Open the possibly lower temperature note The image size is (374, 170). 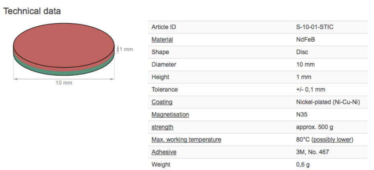333,140
